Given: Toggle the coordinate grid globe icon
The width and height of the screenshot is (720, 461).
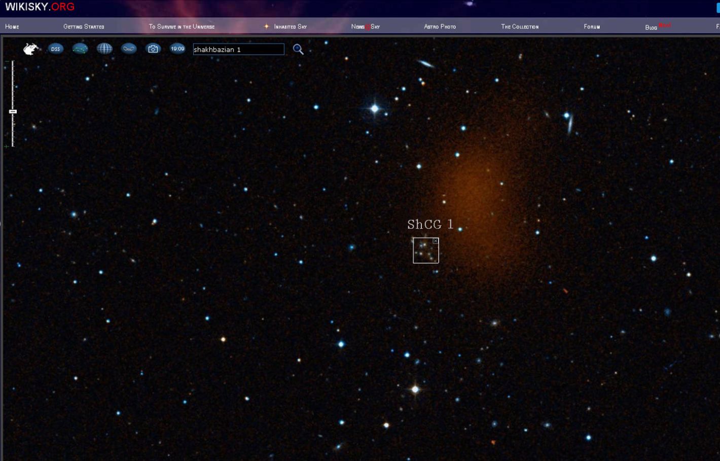Looking at the screenshot, I should coord(104,49).
